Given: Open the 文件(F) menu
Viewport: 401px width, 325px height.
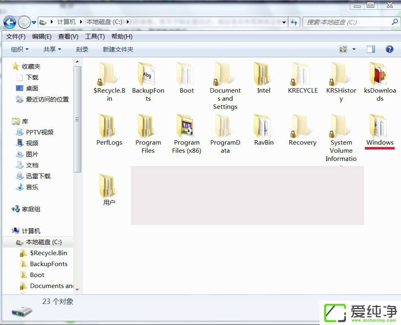Looking at the screenshot, I should [x=16, y=36].
